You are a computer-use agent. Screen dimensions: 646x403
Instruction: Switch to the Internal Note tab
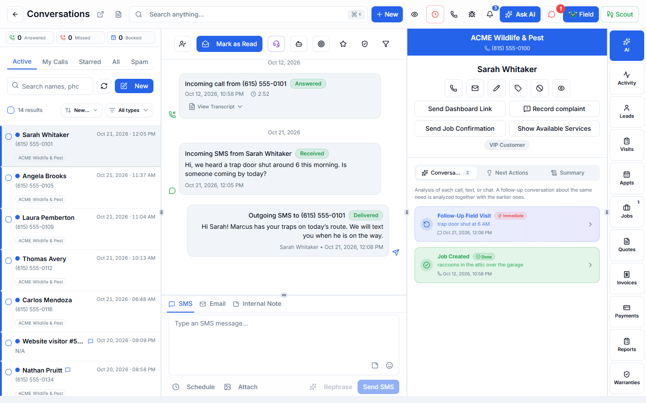point(257,304)
